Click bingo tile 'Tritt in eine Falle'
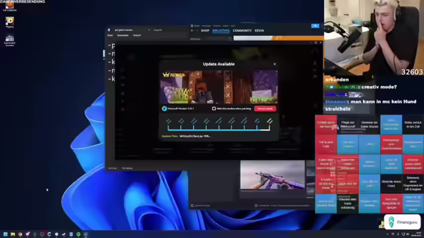 (326, 144)
